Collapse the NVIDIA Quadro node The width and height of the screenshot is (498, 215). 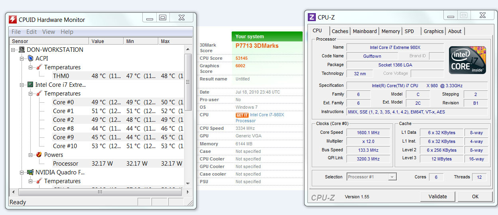pyautogui.click(x=22, y=172)
